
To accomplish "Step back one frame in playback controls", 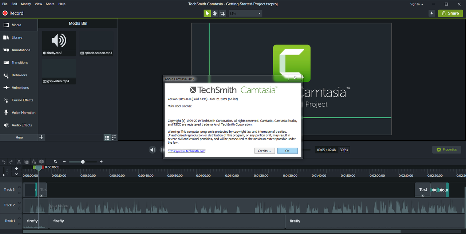I will 153,150.
